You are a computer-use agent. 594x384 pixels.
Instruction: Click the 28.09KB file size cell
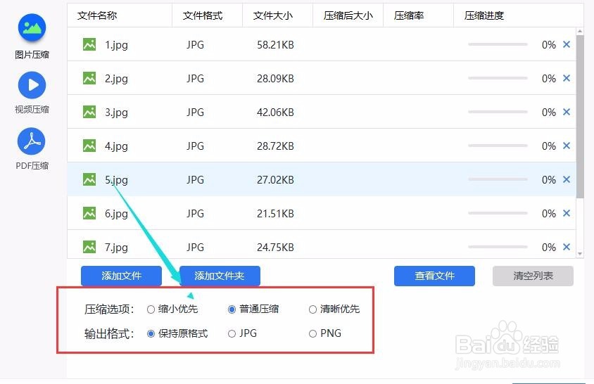click(275, 78)
